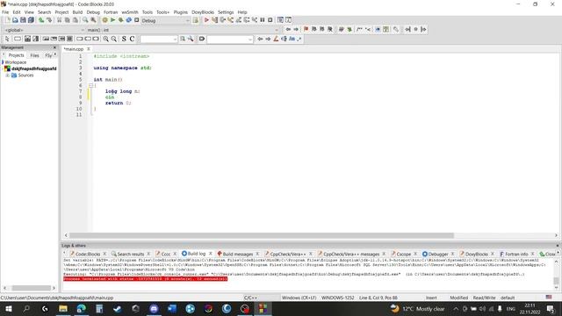The image size is (562, 316).
Task: Start debugger with red play icon
Action: 206,20
